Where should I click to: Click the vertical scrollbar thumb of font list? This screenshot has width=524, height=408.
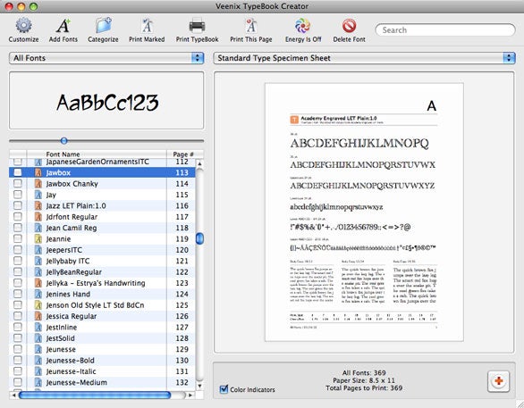pos(199,238)
